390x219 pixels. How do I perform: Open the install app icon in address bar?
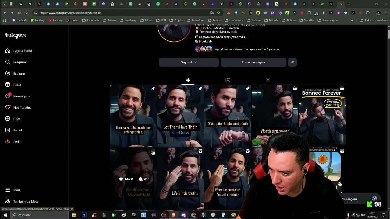[x=212, y=13]
